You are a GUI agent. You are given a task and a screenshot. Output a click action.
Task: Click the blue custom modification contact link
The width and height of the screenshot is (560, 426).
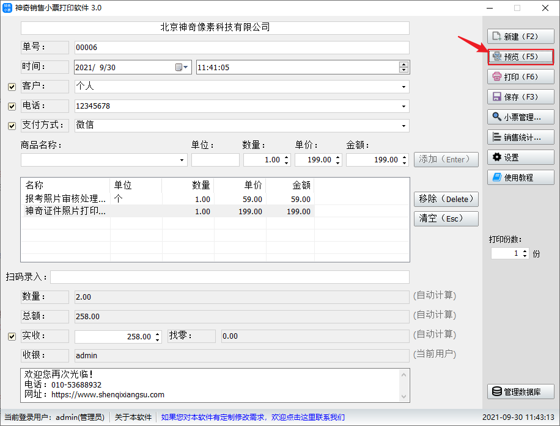[253, 417]
